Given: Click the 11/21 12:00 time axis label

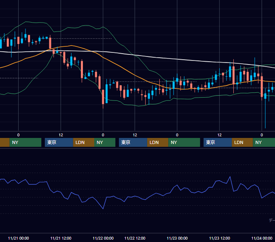Looking at the screenshot, I should point(61,238).
